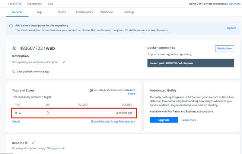Click the Readme edit pencil icon
The height and width of the screenshot is (154, 242).
point(34,142)
